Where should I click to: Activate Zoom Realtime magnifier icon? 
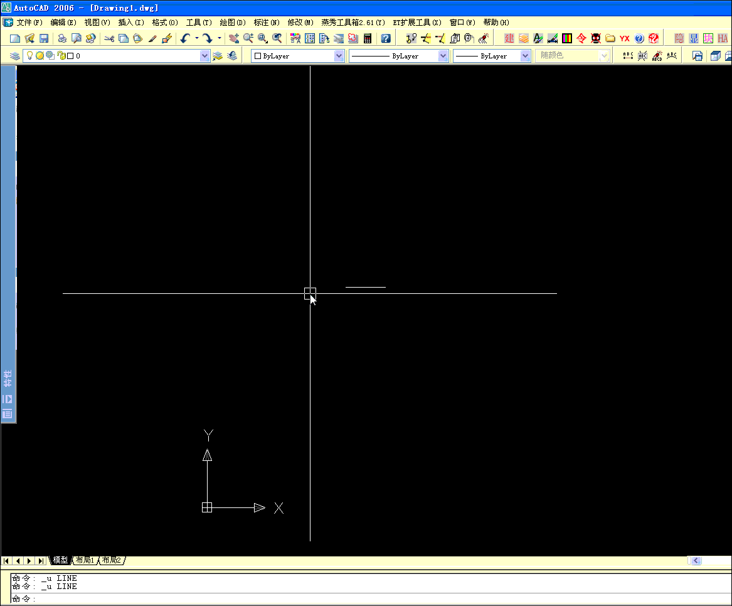(x=248, y=38)
